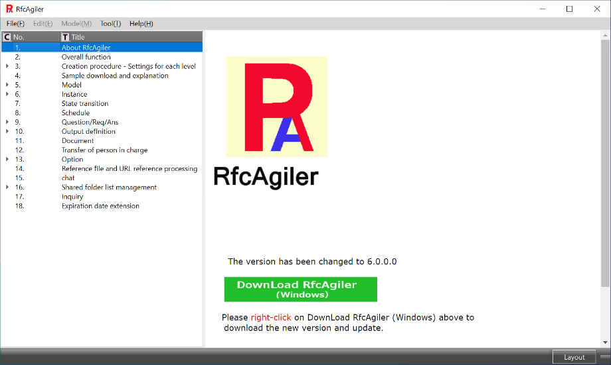Click the C icon in No. column header
The width and height of the screenshot is (611, 365).
(7, 37)
